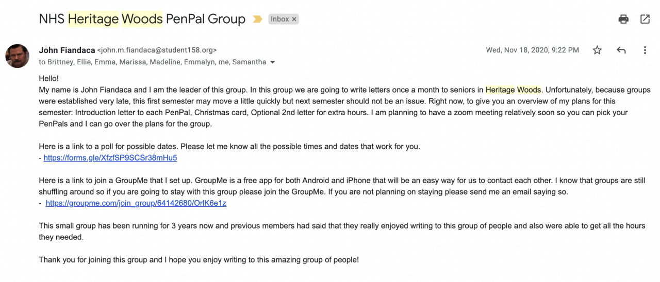Open the GroupMe join group link
Image resolution: width=660 pixels, height=282 pixels.
(136, 203)
